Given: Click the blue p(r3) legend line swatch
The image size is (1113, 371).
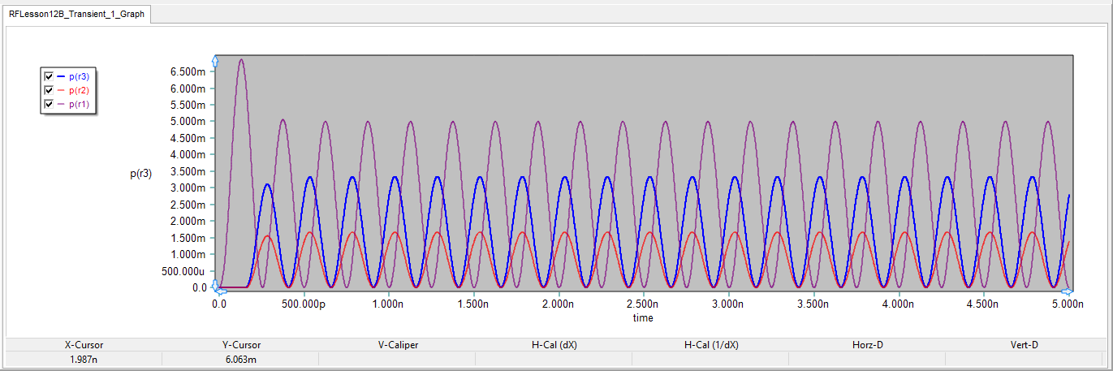Looking at the screenshot, I should (62, 76).
